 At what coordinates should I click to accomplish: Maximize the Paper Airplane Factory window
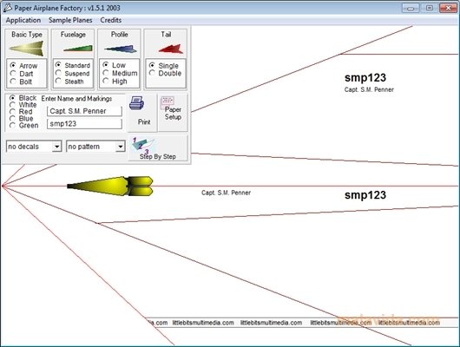429,8
